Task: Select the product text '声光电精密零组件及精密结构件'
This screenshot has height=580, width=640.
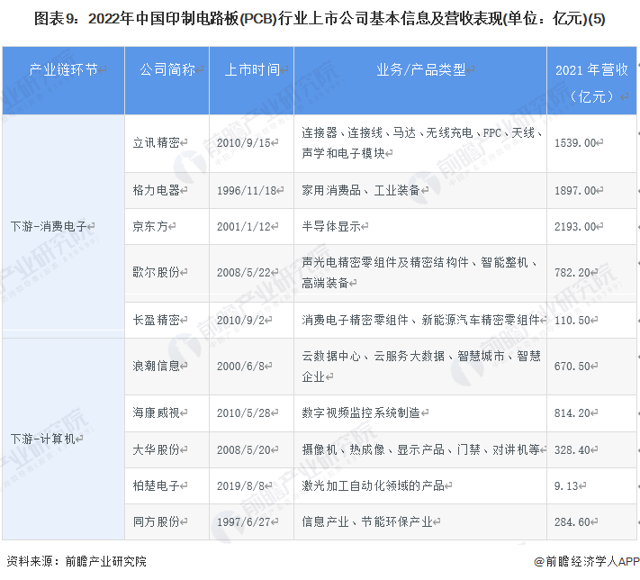Action: pos(385,262)
